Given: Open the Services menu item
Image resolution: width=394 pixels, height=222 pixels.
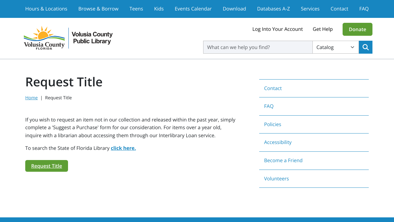Looking at the screenshot, I should pos(310,9).
